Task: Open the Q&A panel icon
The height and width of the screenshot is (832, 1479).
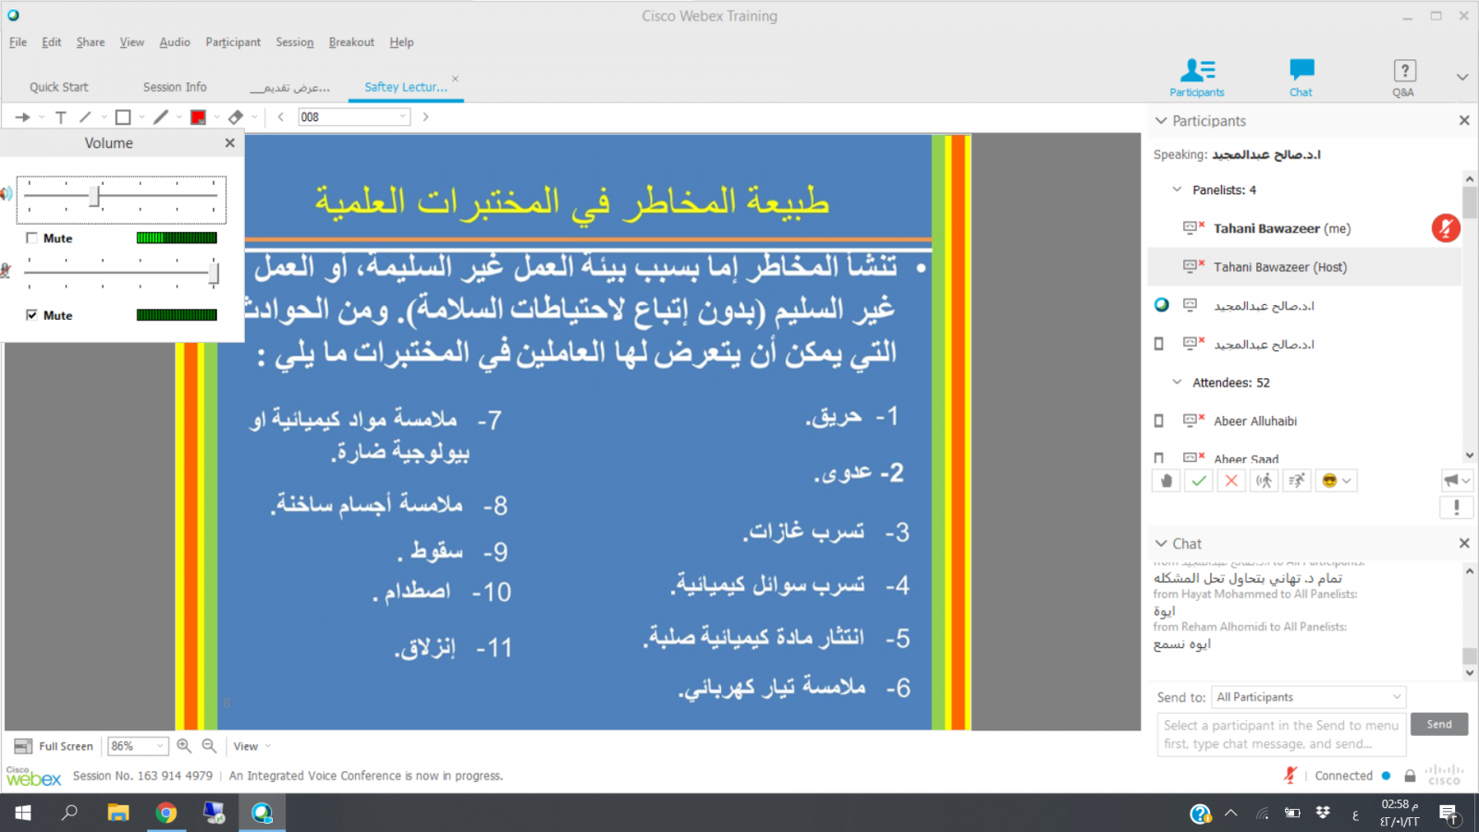Action: [1404, 78]
